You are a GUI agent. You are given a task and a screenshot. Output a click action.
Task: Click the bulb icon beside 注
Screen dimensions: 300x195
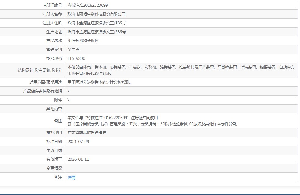(x=56, y=177)
